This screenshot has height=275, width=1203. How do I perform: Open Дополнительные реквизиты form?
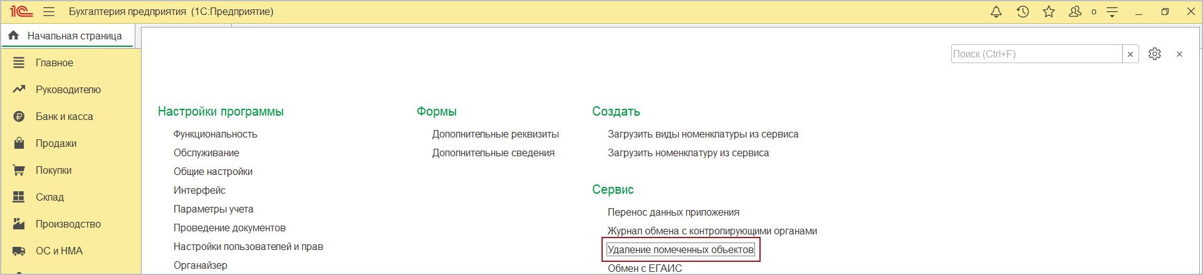click(495, 134)
